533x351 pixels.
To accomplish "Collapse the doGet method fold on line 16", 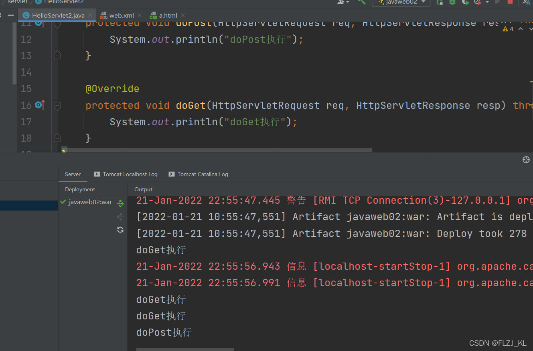I will click(x=57, y=106).
